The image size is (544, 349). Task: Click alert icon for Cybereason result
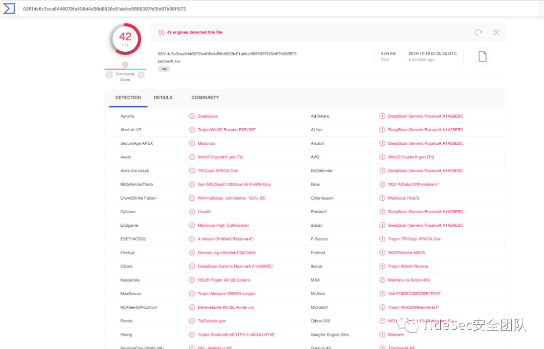click(382, 198)
